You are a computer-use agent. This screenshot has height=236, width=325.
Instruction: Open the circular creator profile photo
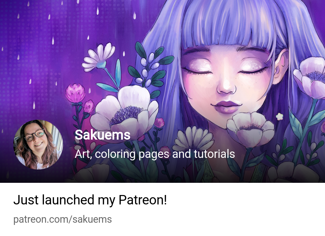pyautogui.click(x=38, y=145)
